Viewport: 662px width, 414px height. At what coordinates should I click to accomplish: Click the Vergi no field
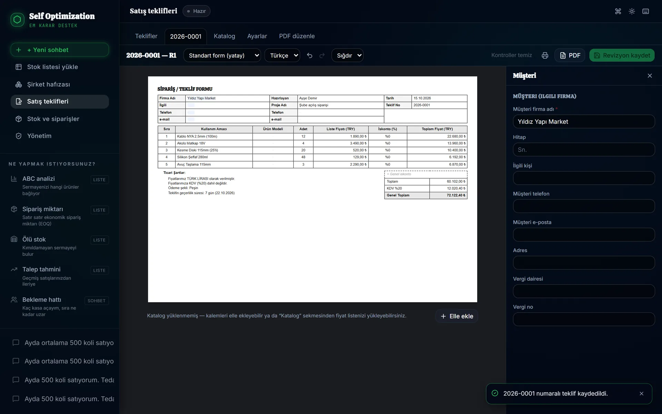[584, 319]
